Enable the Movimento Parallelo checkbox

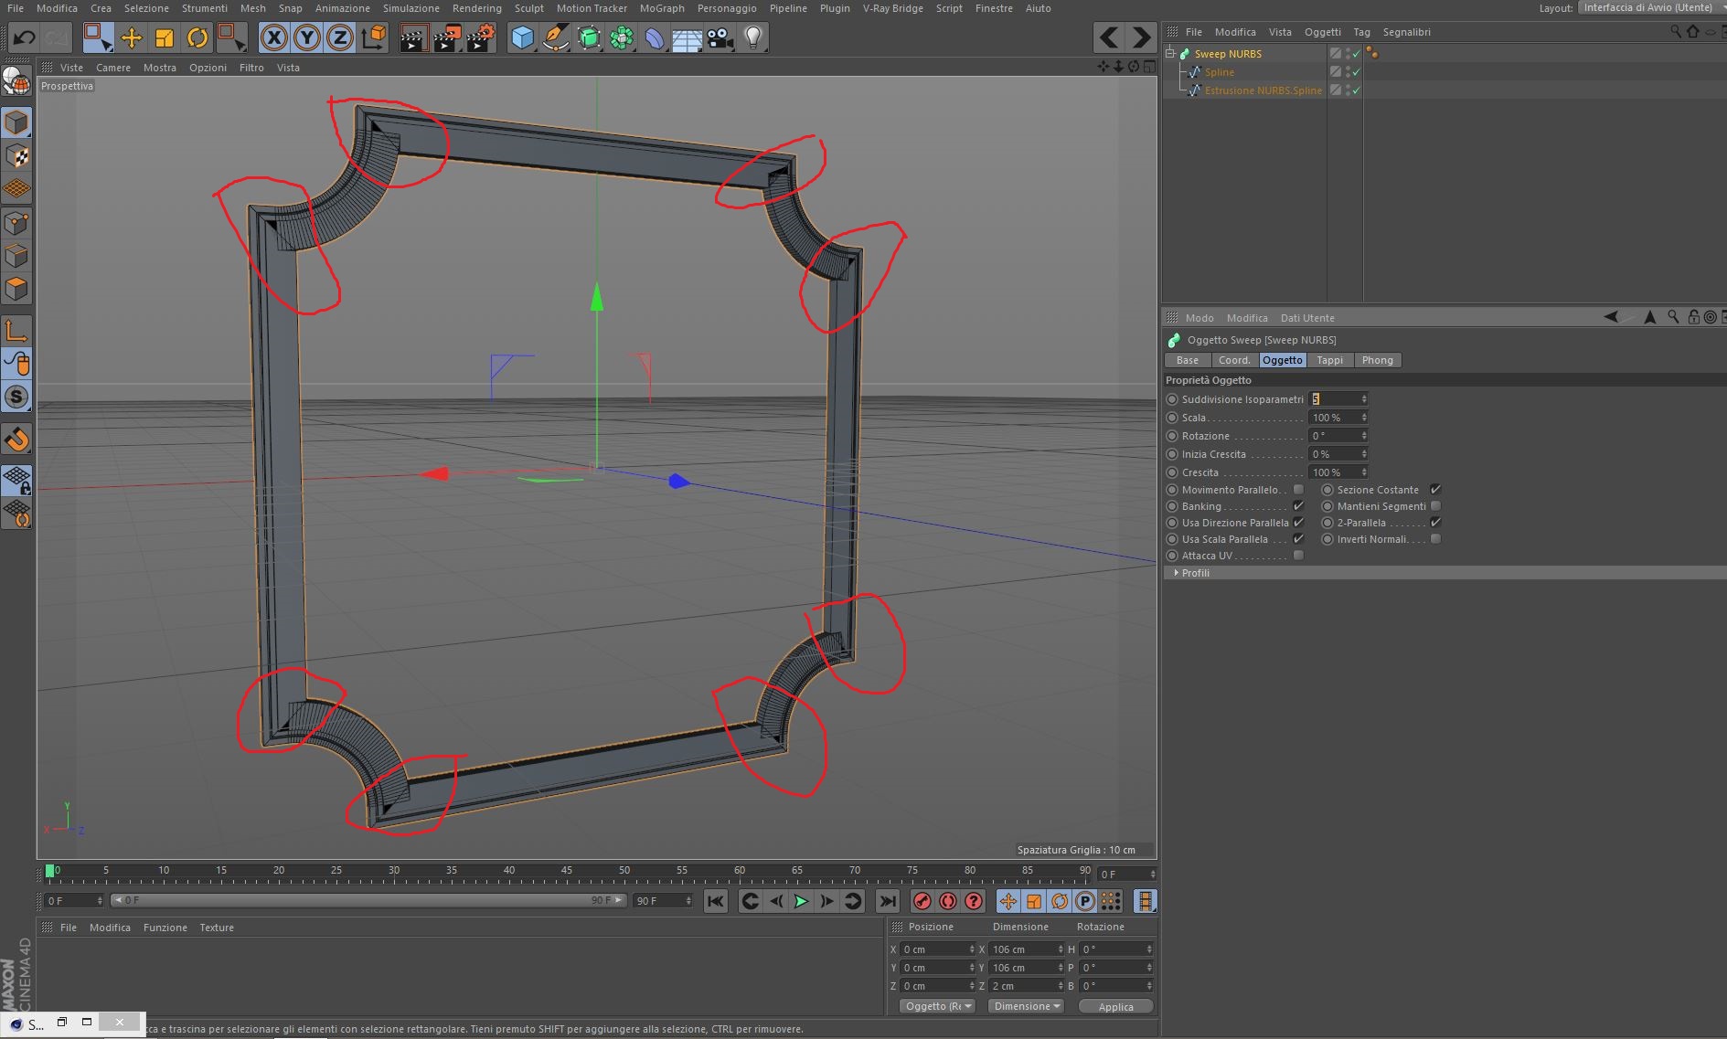tap(1298, 490)
